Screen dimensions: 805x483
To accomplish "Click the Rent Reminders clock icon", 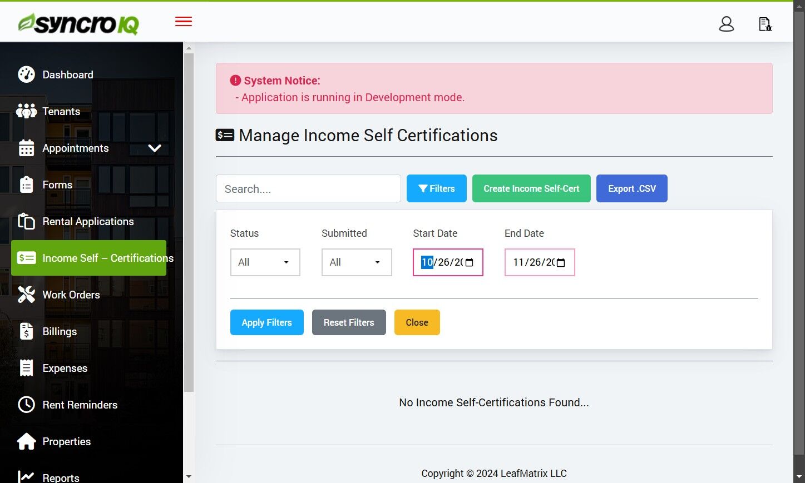I will (x=26, y=405).
